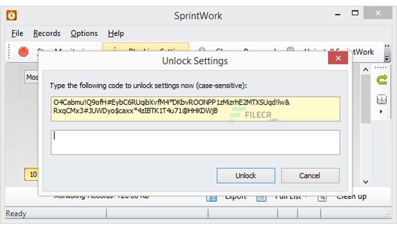Open the File menu
Screen dimensions: 397x230
pyautogui.click(x=17, y=33)
